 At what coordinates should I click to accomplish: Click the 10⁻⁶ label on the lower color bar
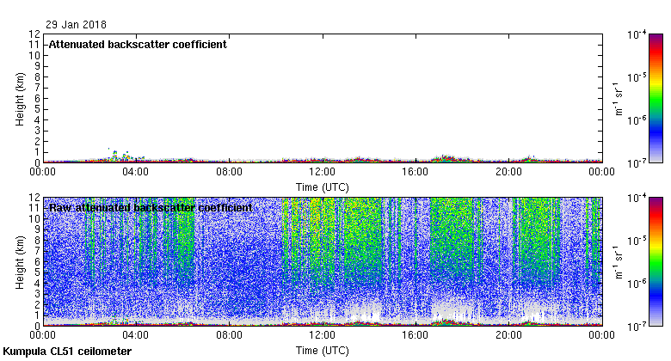tap(637, 284)
